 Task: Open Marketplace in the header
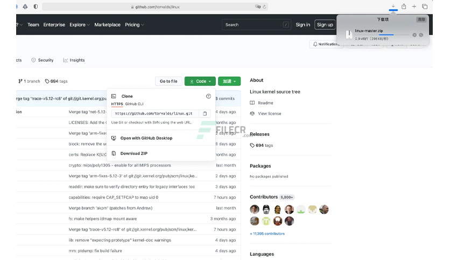(107, 25)
